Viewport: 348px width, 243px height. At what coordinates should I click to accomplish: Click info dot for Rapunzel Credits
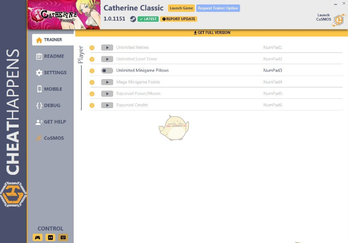click(x=92, y=105)
